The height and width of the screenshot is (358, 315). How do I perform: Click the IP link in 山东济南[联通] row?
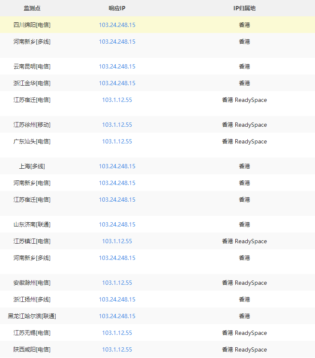[117, 224]
